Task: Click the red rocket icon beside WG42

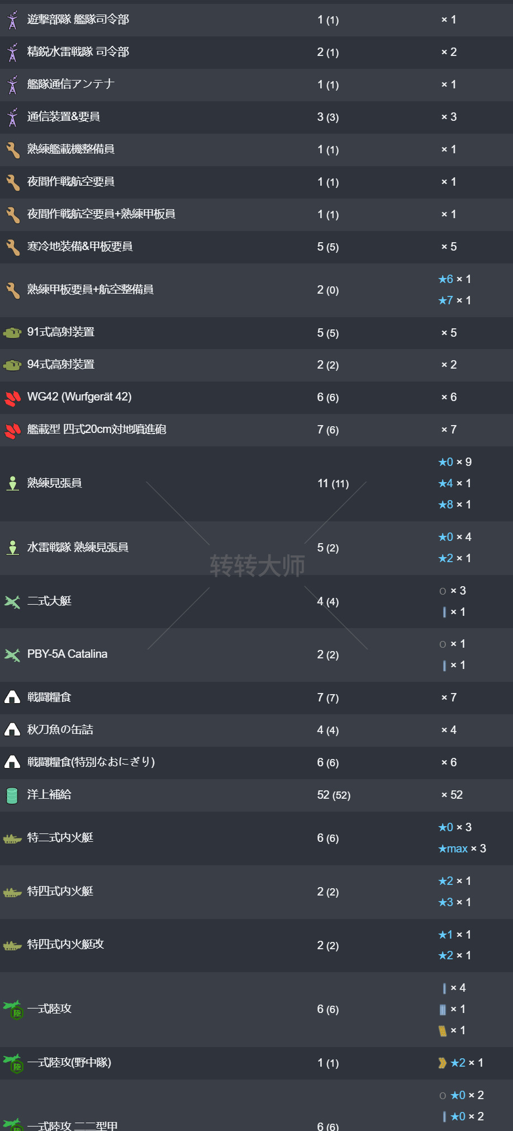Action: 12,398
